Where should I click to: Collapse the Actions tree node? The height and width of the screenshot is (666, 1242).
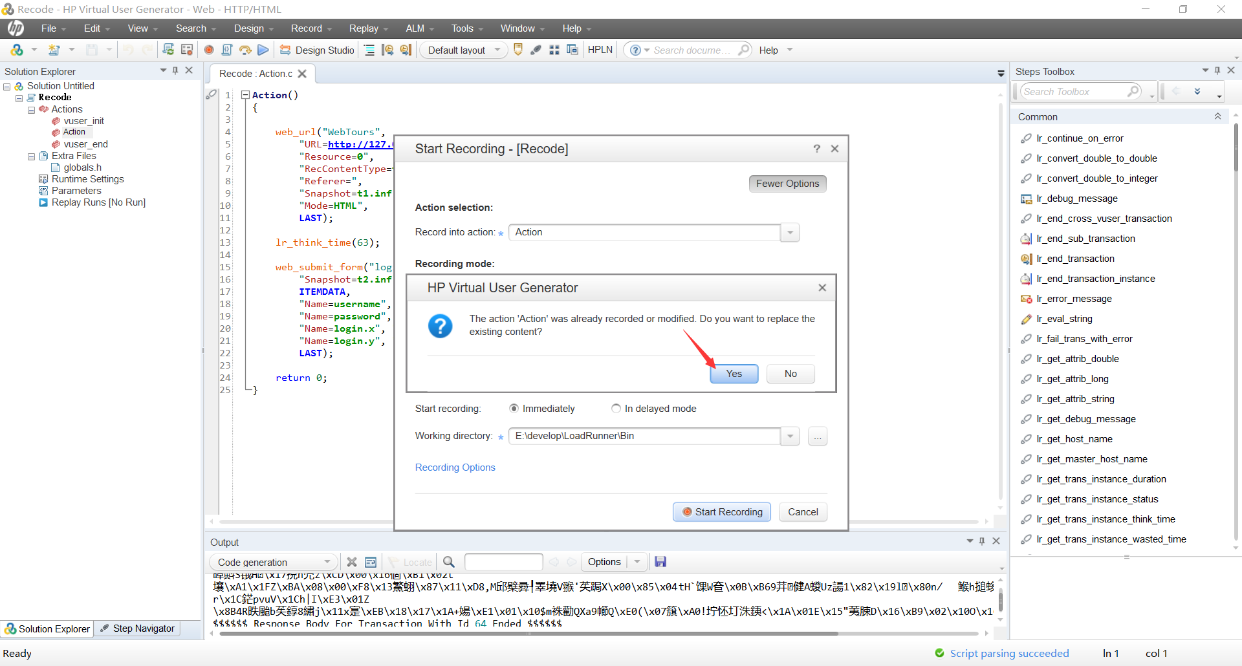point(31,110)
